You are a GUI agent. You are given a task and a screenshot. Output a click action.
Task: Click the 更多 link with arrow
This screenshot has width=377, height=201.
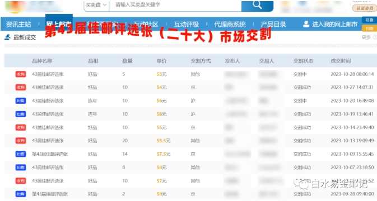[x=369, y=37]
